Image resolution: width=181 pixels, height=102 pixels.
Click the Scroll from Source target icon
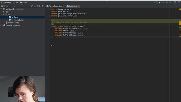click(32, 6)
